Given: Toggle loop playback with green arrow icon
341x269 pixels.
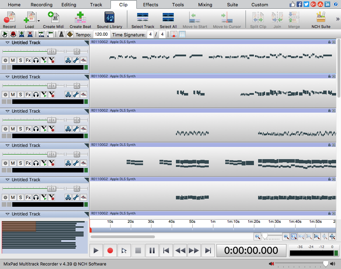Looking at the screenshot, I should click(x=5, y=34).
